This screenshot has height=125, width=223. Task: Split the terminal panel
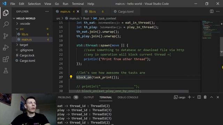pos(199,97)
